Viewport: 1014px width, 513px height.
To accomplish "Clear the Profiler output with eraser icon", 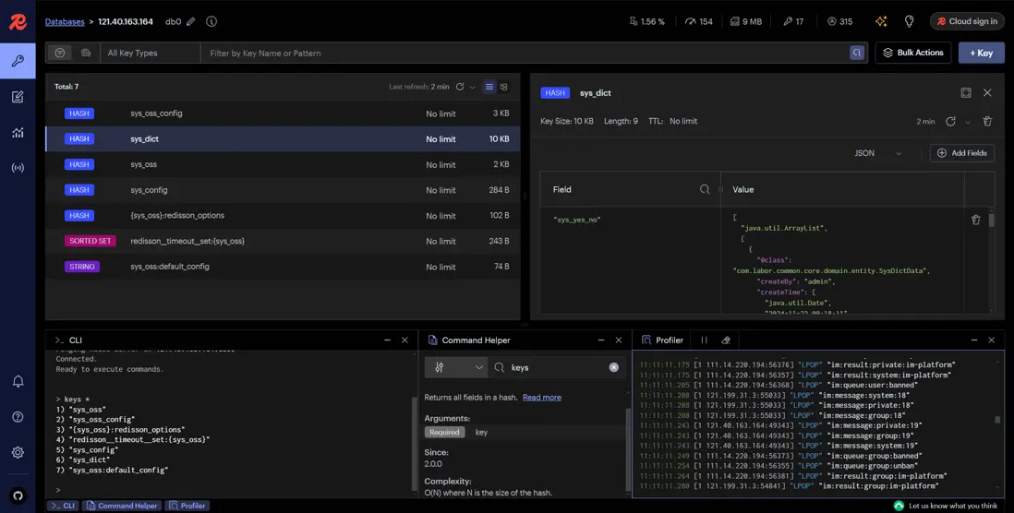I will [x=726, y=340].
